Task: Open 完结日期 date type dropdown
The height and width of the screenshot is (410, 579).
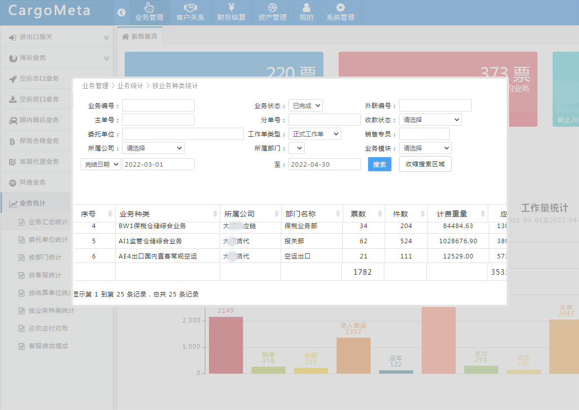Action: point(101,164)
